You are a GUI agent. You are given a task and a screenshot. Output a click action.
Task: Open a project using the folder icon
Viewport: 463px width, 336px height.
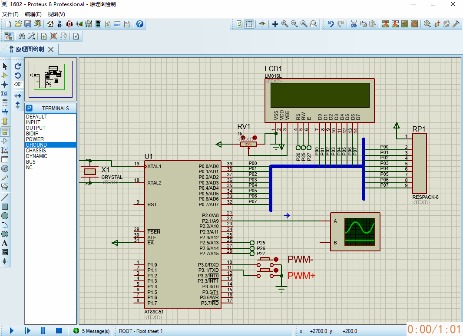tap(18, 24)
